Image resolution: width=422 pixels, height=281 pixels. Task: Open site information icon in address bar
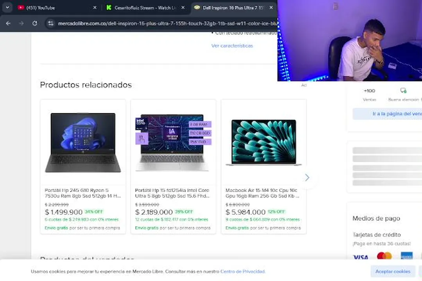point(50,23)
